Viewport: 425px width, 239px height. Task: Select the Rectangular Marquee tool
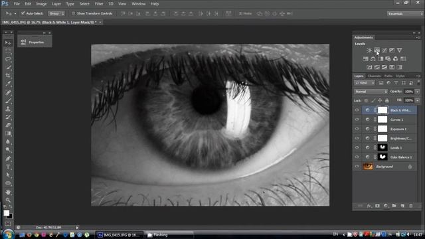coord(8,51)
